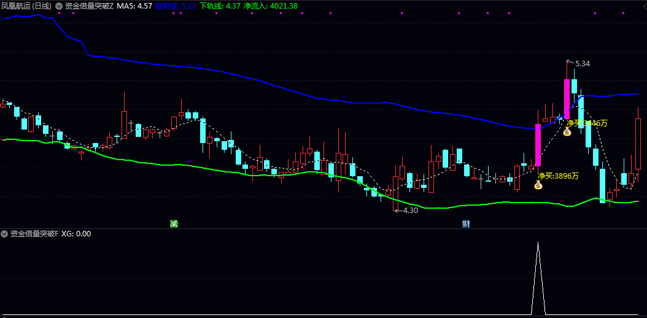Click the 凤凰航运 (日线) stock title
This screenshot has height=318, width=647.
26,6
